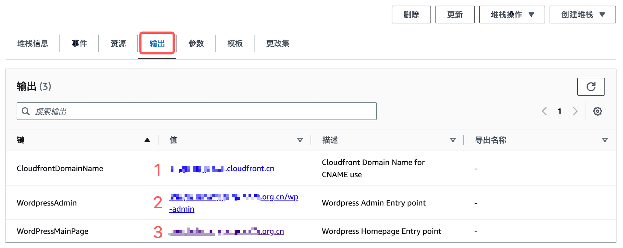Screen dimensions: 623x248
Task: Click the 描述 column header
Action: (330, 140)
